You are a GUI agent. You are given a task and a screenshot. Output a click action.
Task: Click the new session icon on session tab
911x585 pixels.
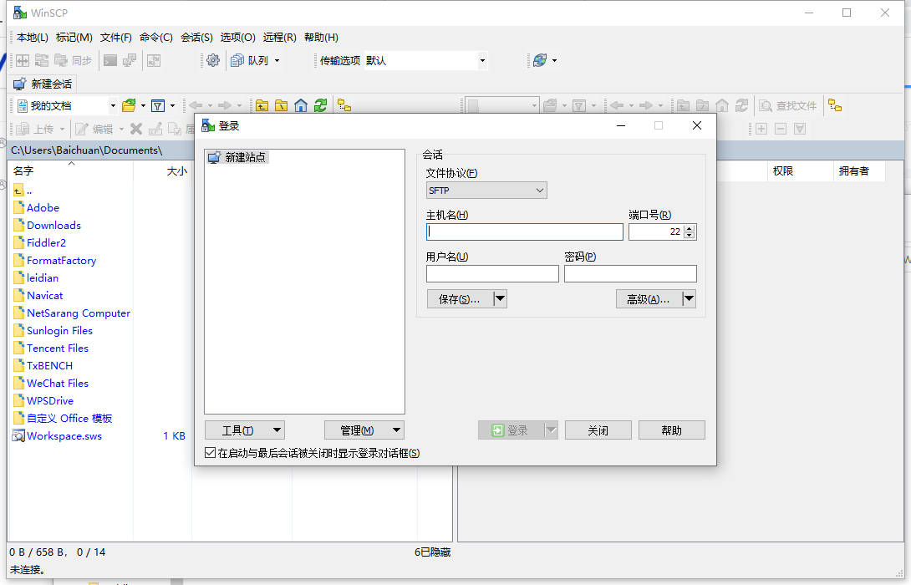point(18,84)
